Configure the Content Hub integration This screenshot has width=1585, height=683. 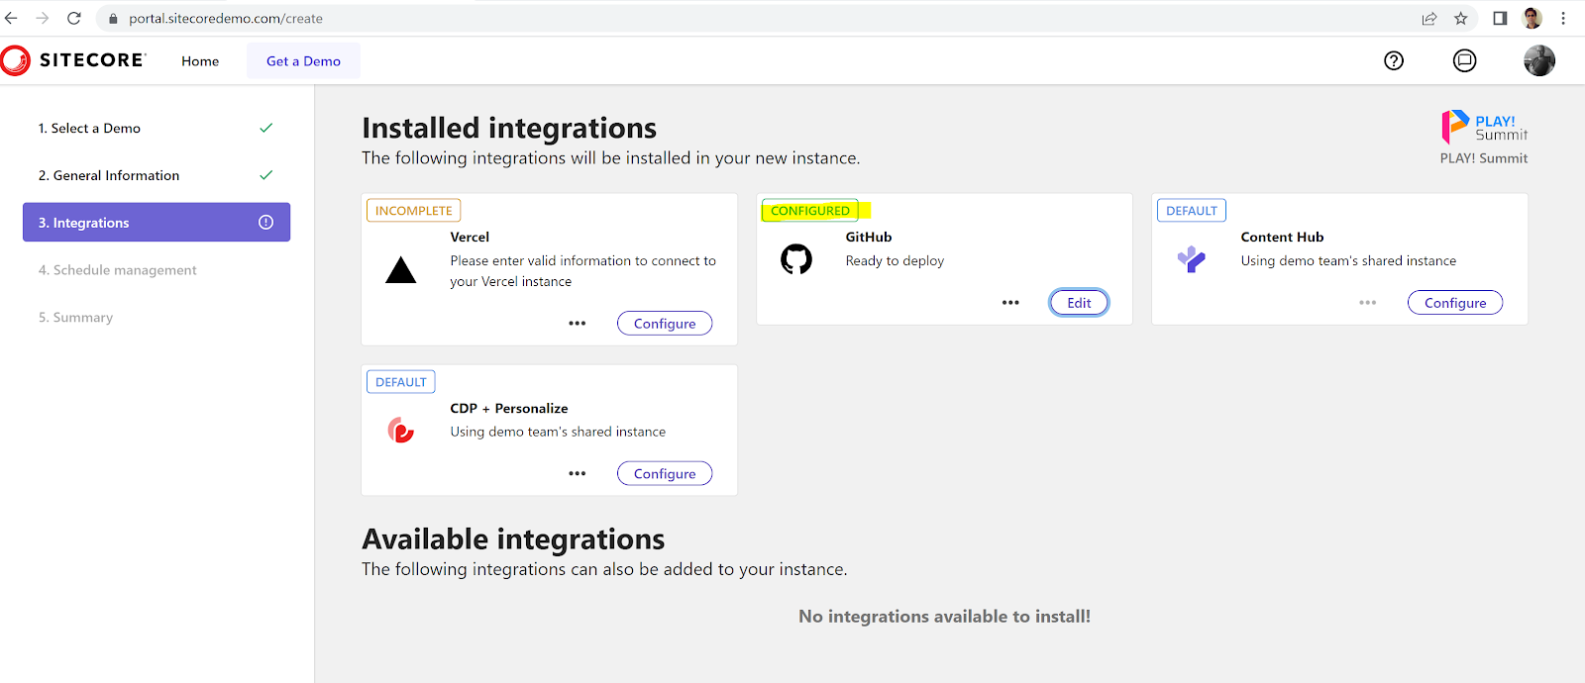coord(1454,303)
